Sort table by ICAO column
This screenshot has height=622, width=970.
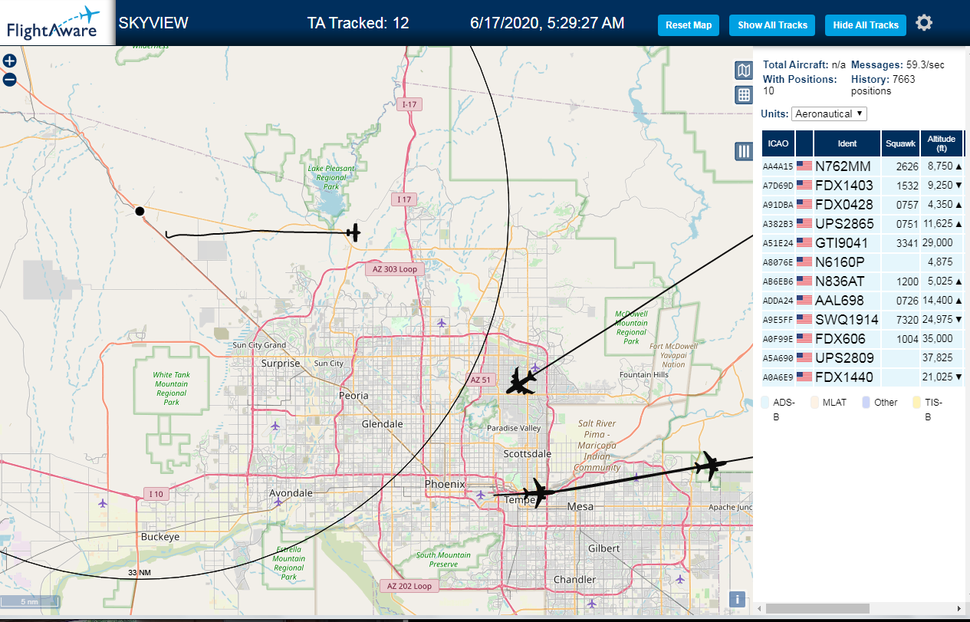click(x=778, y=143)
